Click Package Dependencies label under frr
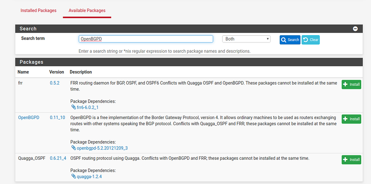 tap(93, 101)
